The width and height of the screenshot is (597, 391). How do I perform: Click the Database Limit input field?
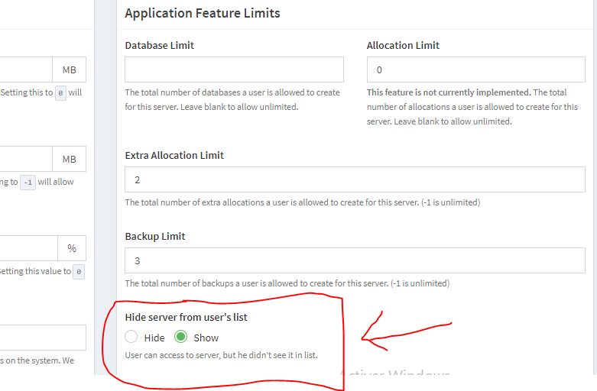[234, 69]
